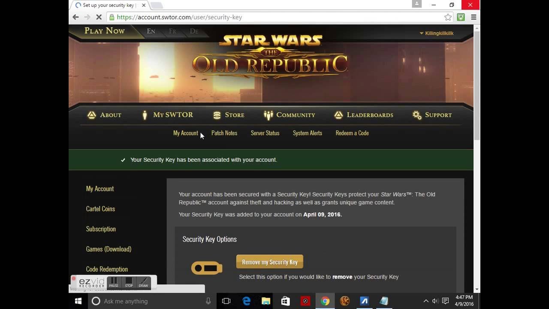Pause the Ezvid recording
The width and height of the screenshot is (549, 309).
click(x=114, y=282)
